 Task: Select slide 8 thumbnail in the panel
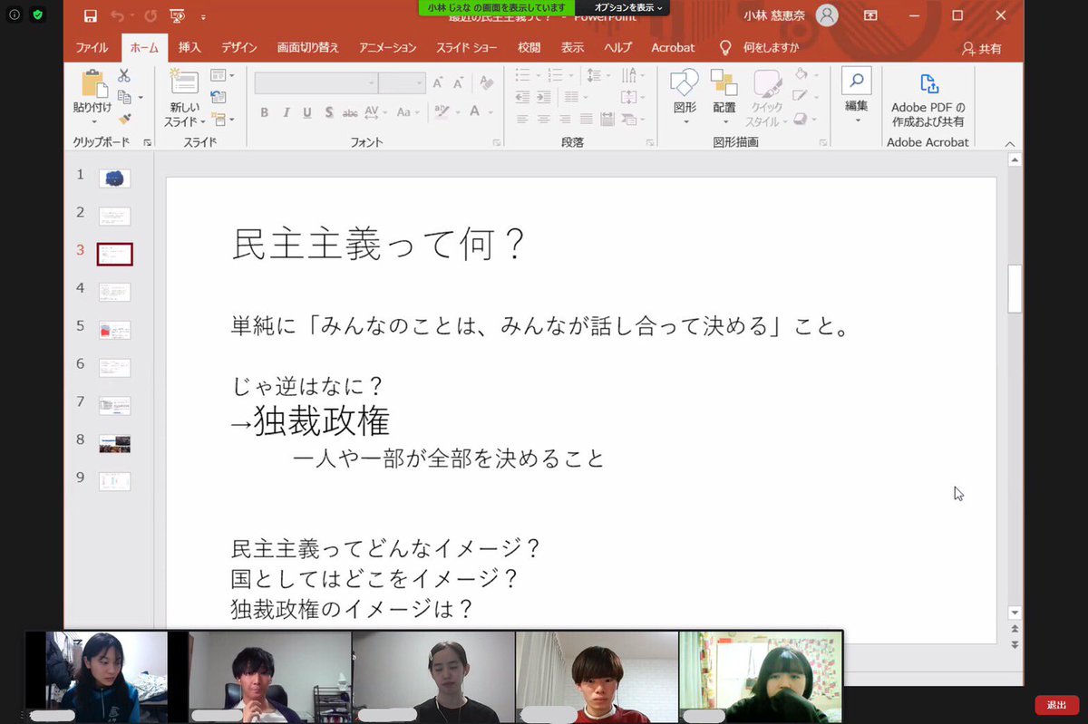(114, 444)
